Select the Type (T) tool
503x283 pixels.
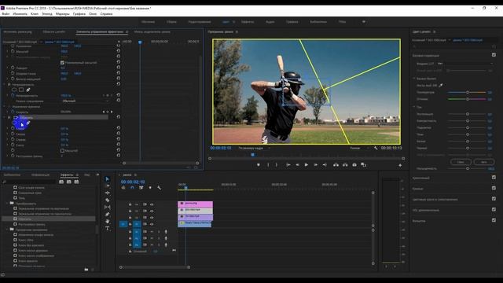point(107,229)
